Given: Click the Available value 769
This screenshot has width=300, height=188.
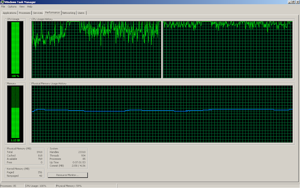Looking at the screenshot, I should click(40, 159).
